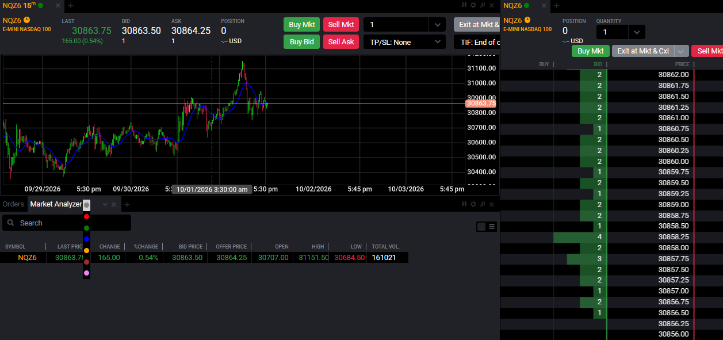Switch Market Analyzer to grid view
Viewport: 723px width, 340px height.
coord(481,227)
